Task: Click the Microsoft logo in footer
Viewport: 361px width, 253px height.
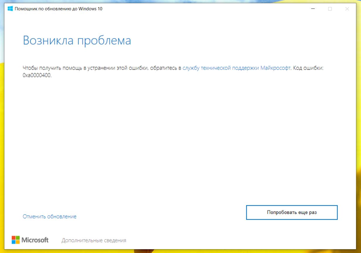Action: [x=30, y=240]
